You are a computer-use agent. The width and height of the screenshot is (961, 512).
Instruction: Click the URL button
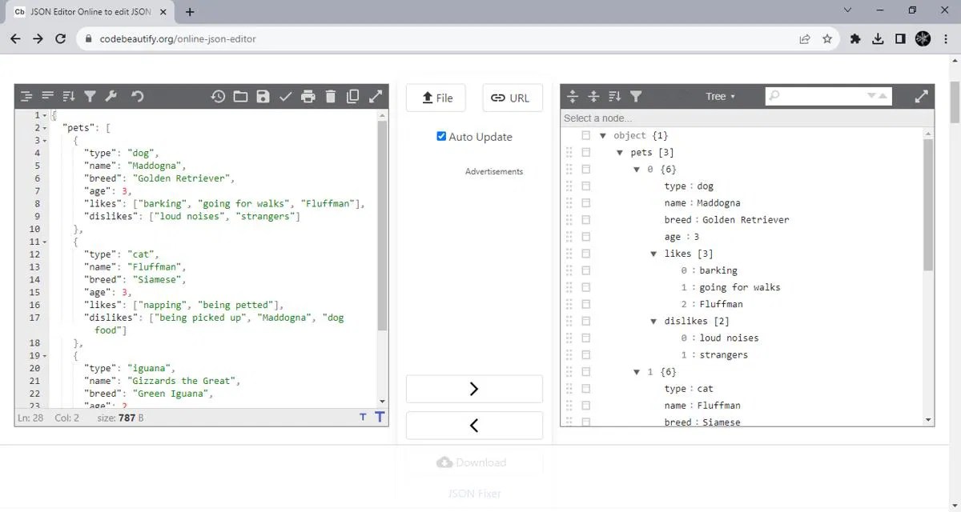click(x=512, y=98)
